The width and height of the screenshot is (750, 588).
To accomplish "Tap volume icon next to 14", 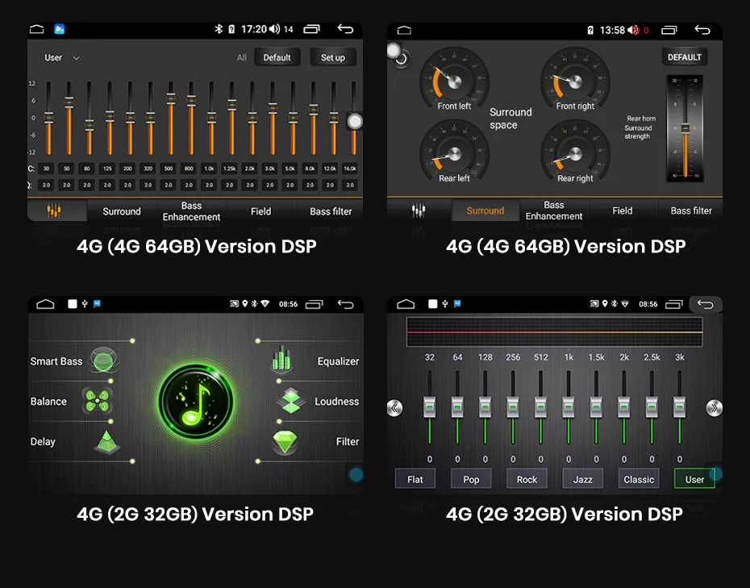I will pos(274,29).
